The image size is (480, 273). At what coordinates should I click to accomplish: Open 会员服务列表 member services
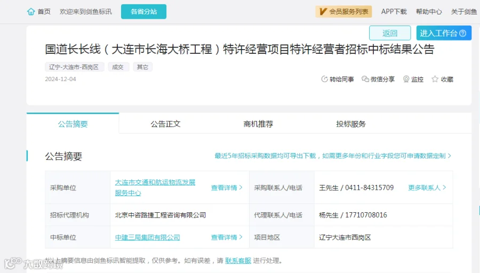tap(343, 12)
